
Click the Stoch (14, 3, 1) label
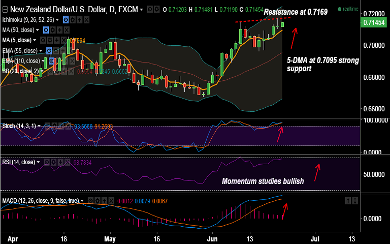click(19, 126)
